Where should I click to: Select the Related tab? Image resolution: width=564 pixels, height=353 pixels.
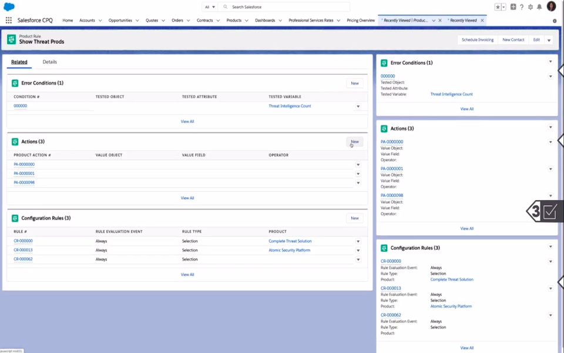tap(19, 62)
